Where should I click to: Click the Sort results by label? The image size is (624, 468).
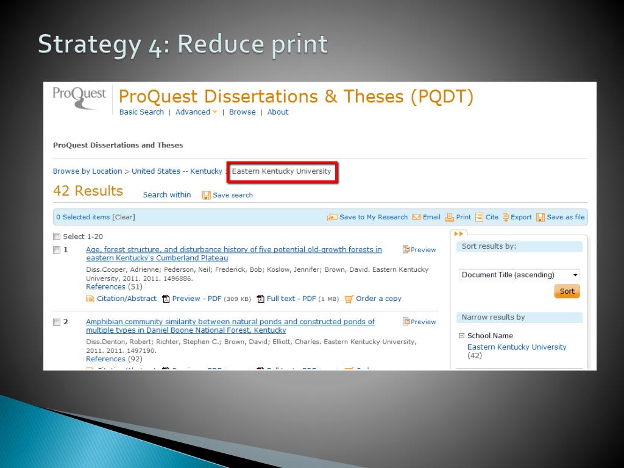(x=489, y=246)
